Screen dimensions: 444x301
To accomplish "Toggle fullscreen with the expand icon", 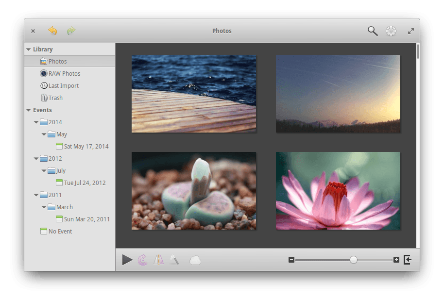I will pos(410,31).
